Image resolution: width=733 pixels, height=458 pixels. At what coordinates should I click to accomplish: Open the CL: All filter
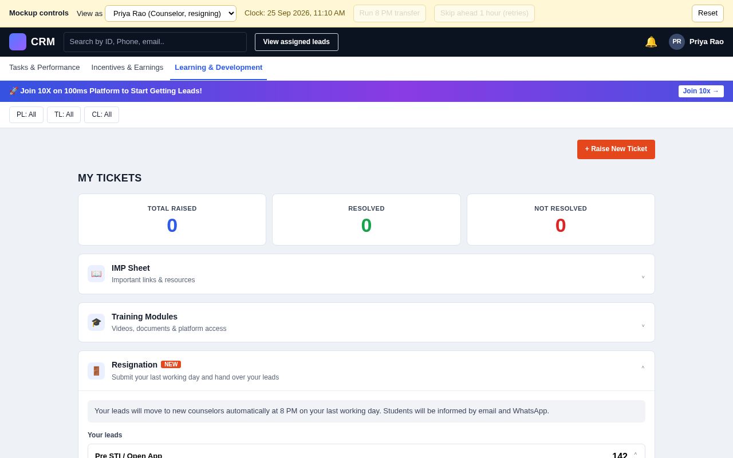point(102,114)
